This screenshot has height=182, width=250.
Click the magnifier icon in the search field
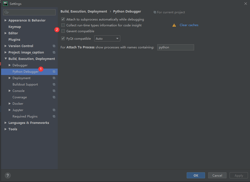point(6,12)
